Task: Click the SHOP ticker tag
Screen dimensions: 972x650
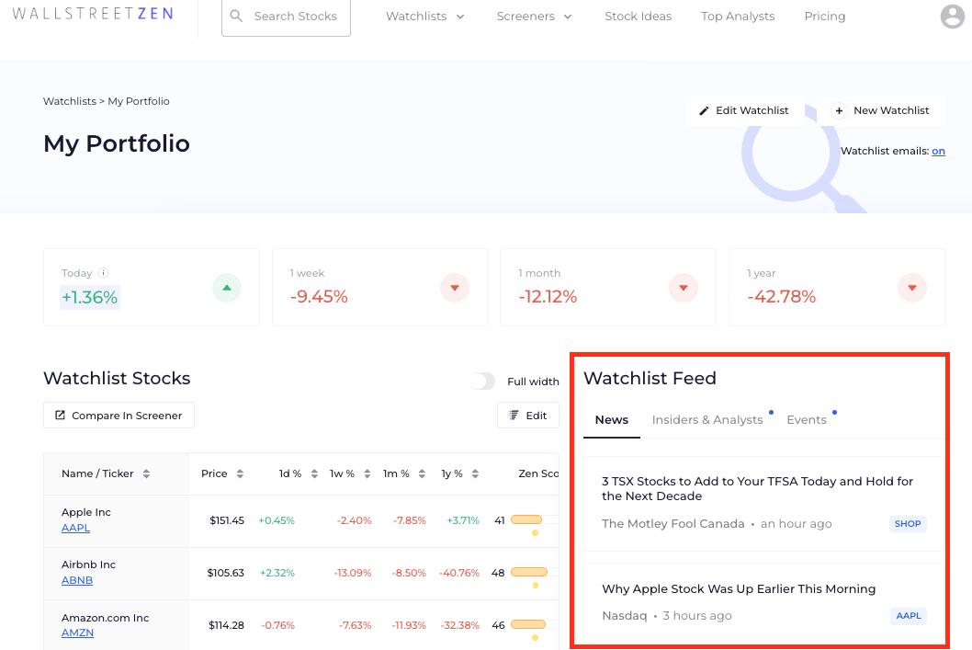Action: tap(908, 523)
